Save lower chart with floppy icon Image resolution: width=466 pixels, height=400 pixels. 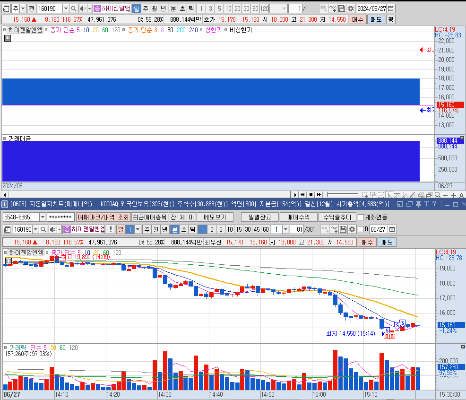(x=343, y=229)
